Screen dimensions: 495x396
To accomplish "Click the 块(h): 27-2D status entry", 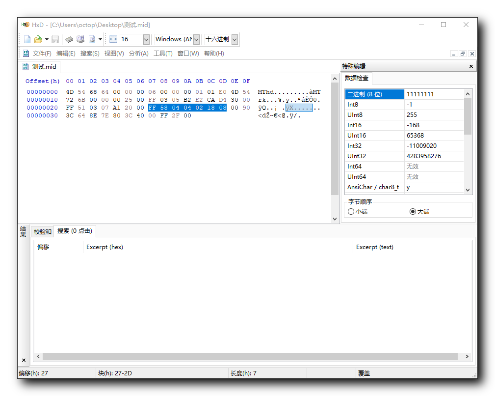I will coord(115,373).
